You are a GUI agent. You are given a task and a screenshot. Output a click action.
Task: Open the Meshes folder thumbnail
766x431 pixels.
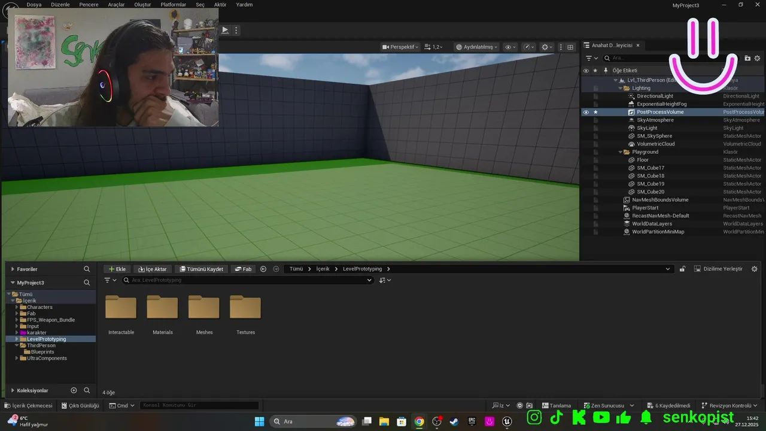pos(204,308)
